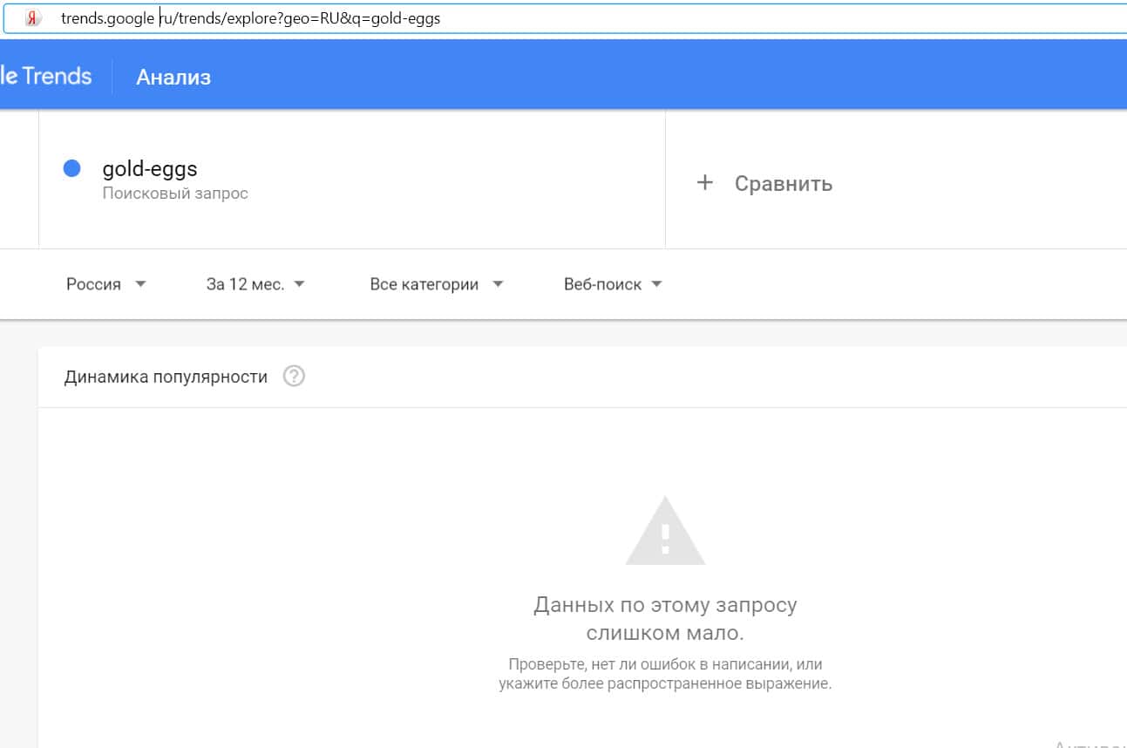The image size is (1127, 748).
Task: Expand the За 12 мес. time range dropdown
Action: coord(255,284)
